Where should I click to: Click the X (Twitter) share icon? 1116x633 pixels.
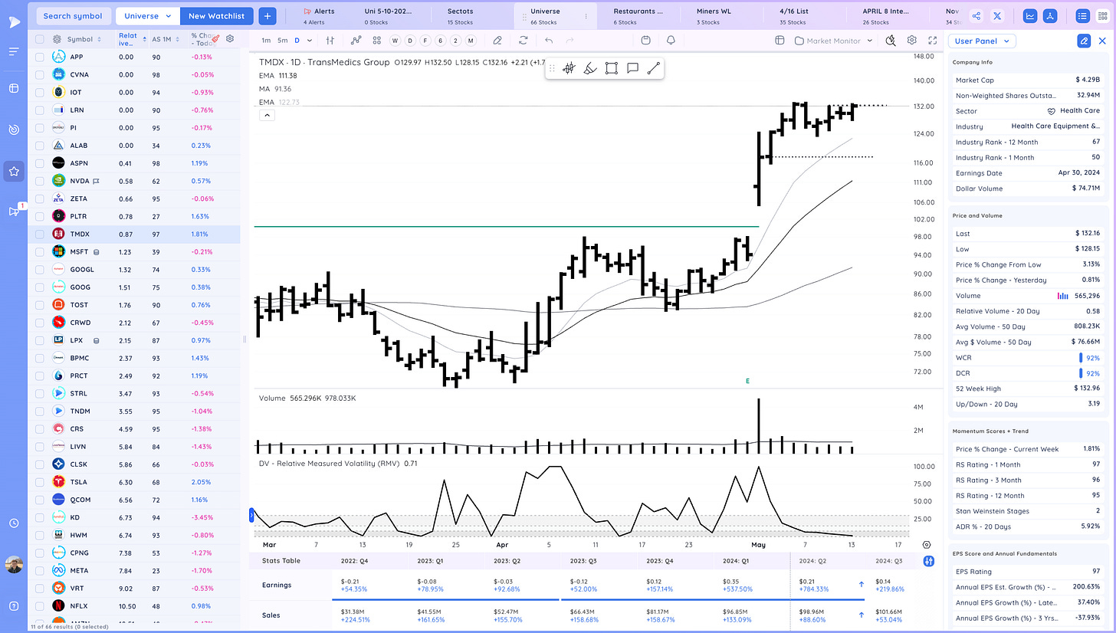coord(997,16)
